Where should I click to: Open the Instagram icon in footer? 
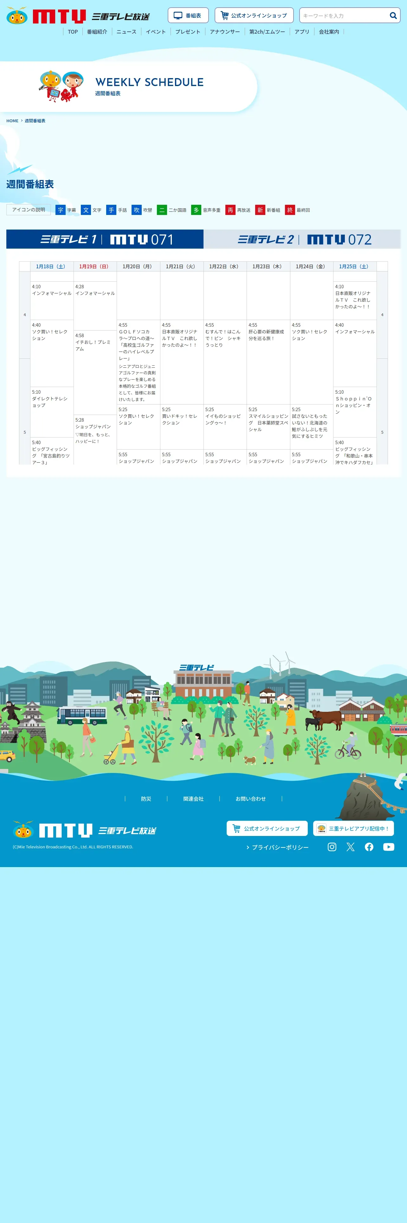tap(332, 847)
